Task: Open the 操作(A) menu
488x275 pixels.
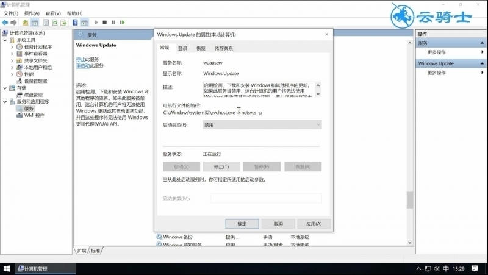Action: click(x=32, y=13)
